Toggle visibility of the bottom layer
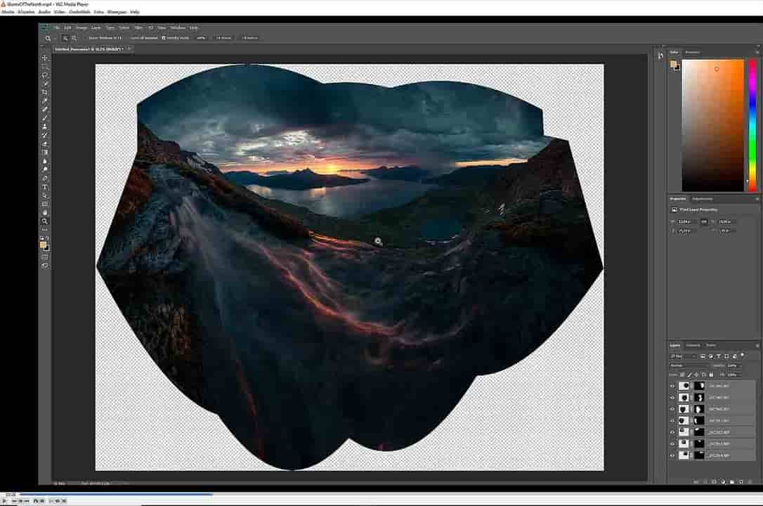Screen dimensions: 763x506 point(672,455)
